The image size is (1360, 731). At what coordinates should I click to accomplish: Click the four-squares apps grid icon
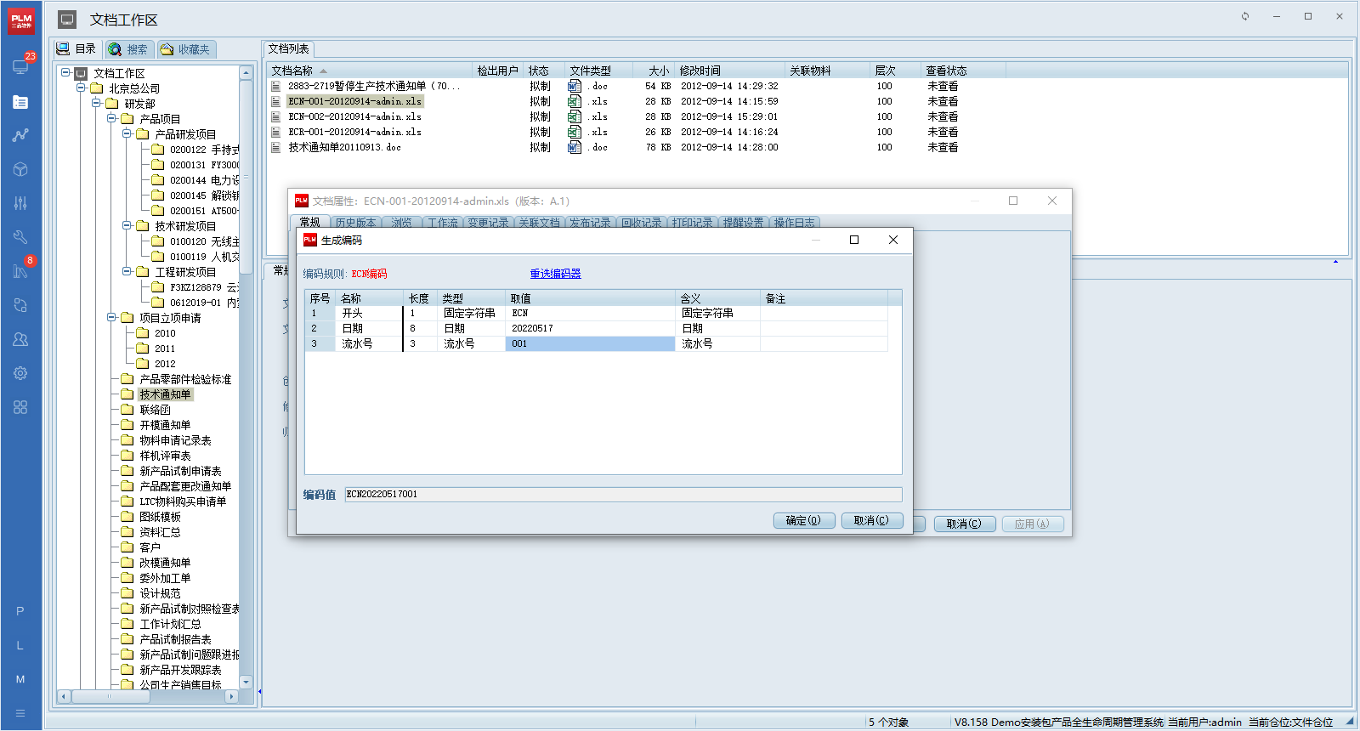pyautogui.click(x=20, y=407)
